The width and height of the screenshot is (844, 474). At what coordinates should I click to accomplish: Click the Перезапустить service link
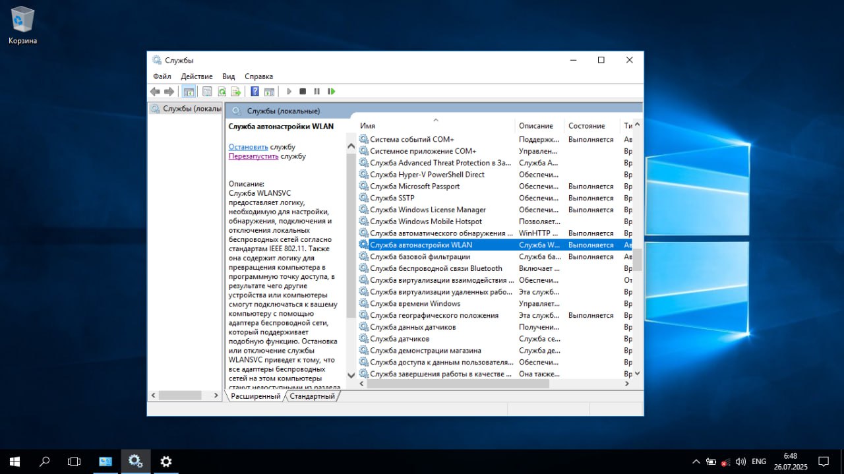pyautogui.click(x=254, y=156)
